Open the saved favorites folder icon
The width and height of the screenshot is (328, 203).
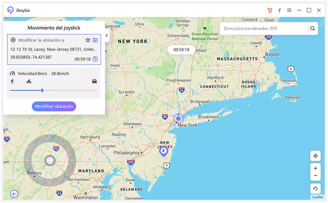tap(95, 40)
